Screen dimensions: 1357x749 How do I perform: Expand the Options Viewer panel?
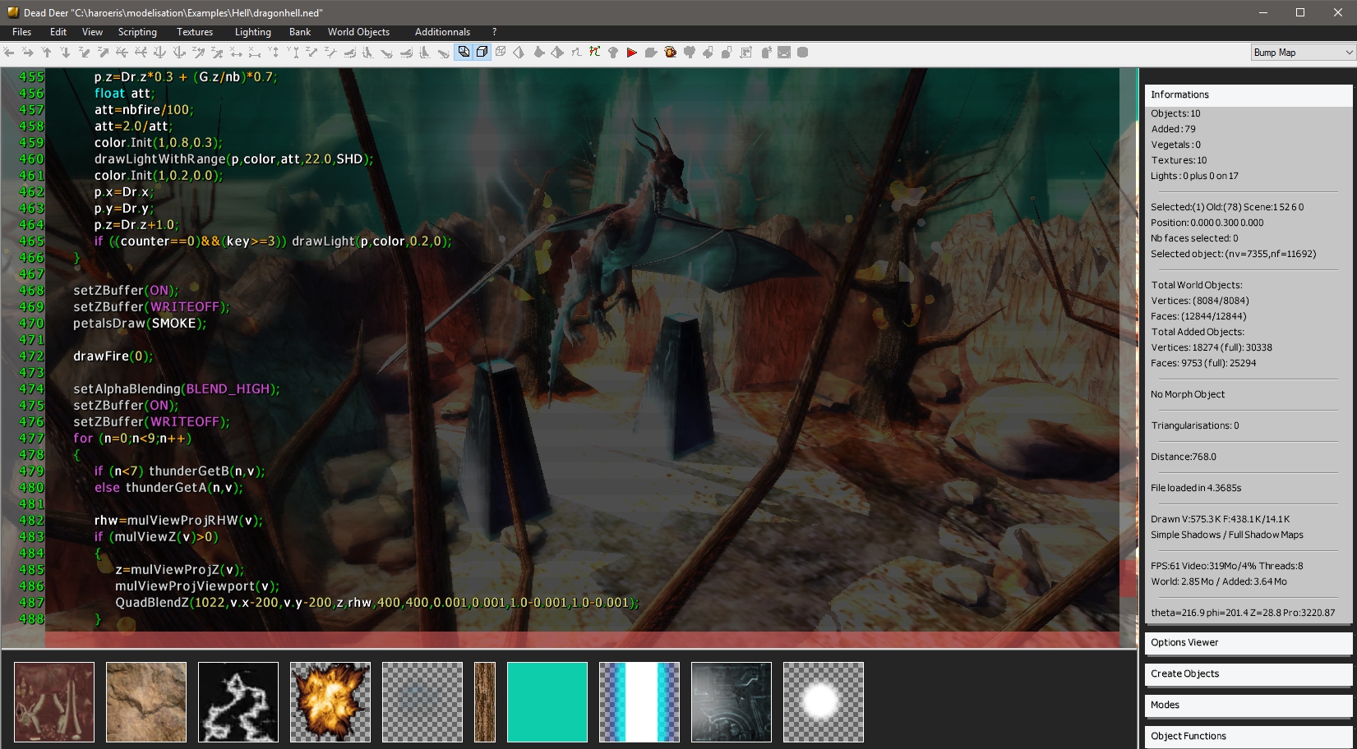1249,642
